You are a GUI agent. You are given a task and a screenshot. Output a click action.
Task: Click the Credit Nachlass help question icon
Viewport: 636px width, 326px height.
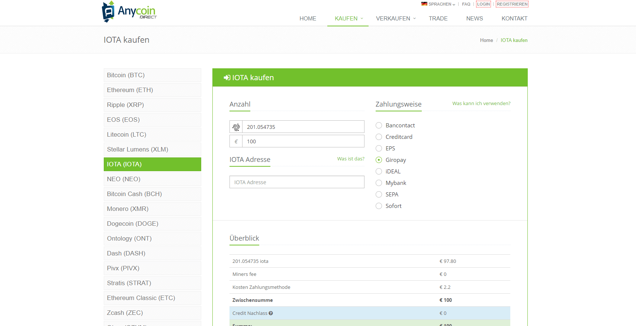click(x=271, y=313)
